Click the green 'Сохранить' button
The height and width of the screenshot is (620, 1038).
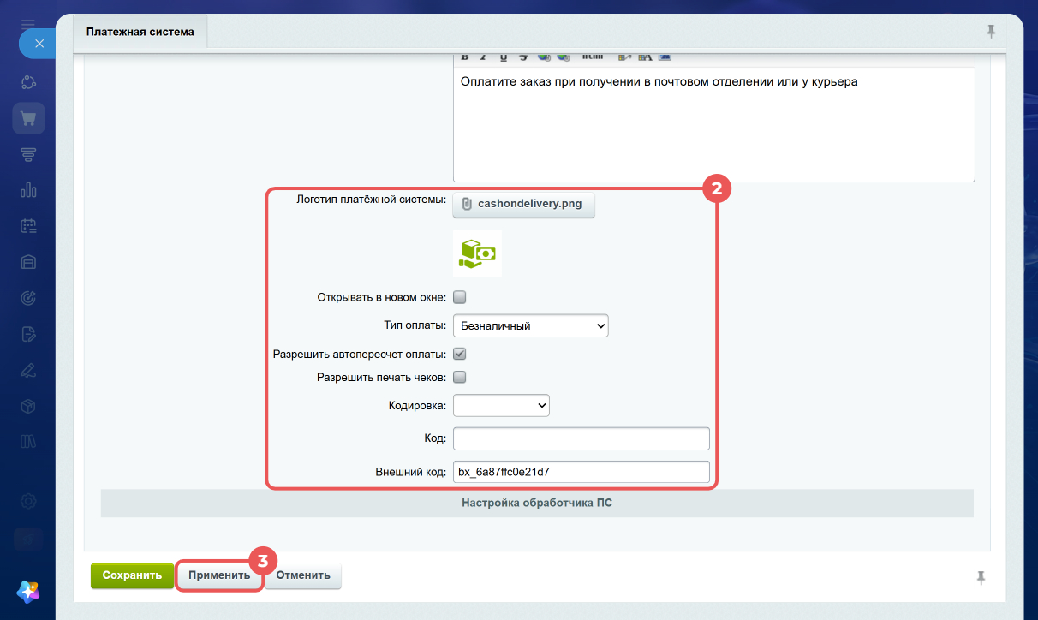tap(132, 575)
